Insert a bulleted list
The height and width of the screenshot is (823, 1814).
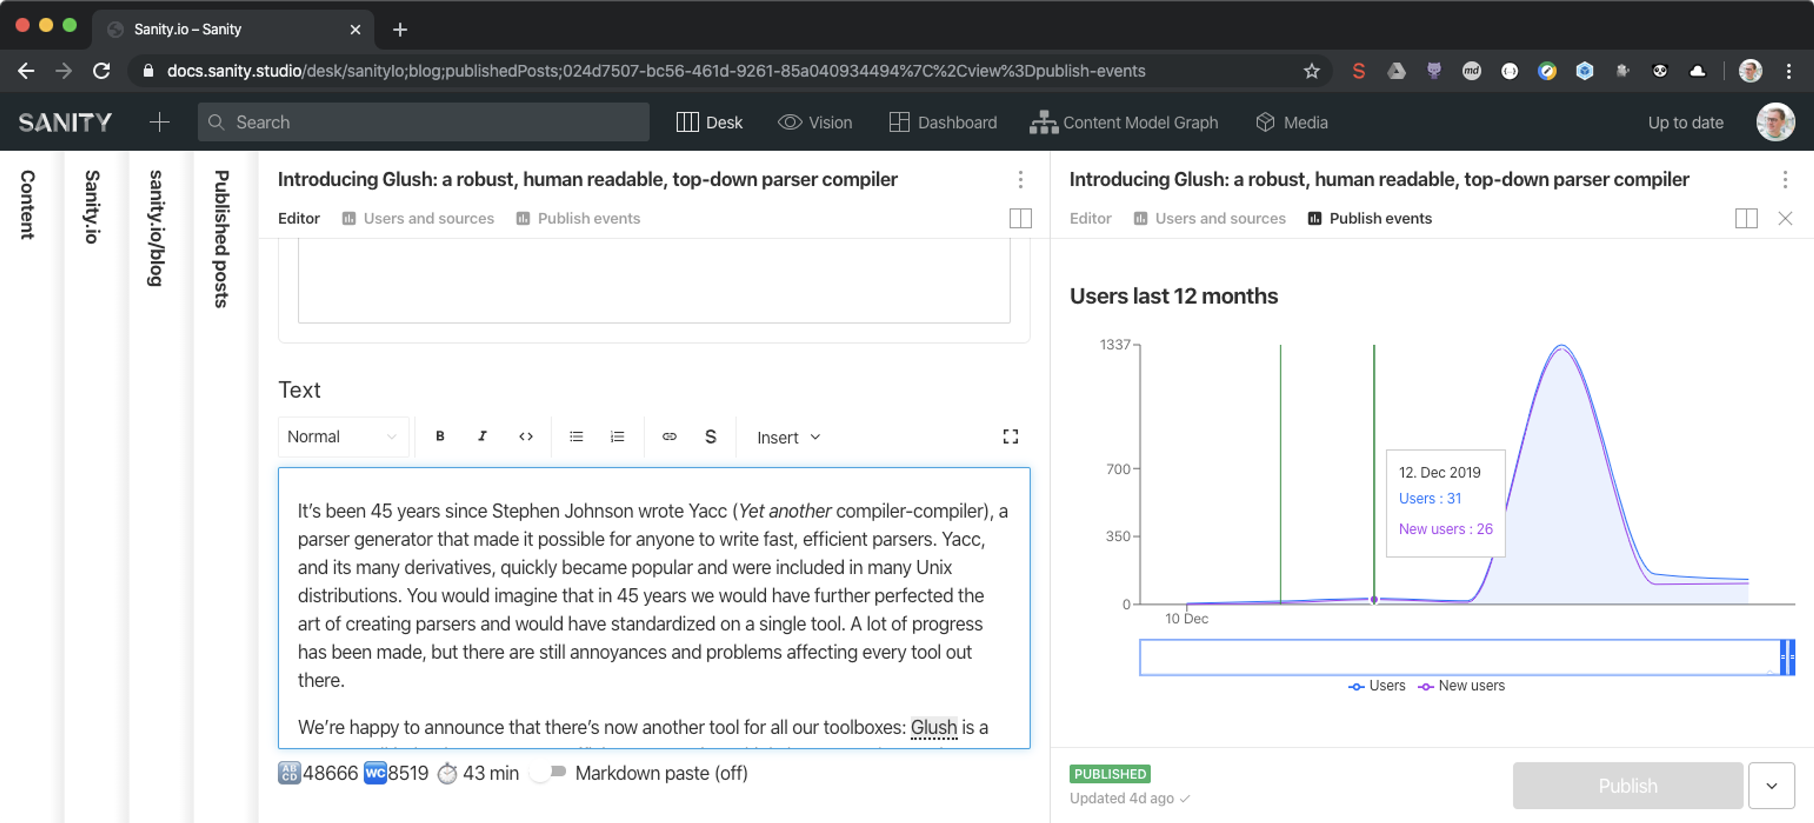(576, 436)
